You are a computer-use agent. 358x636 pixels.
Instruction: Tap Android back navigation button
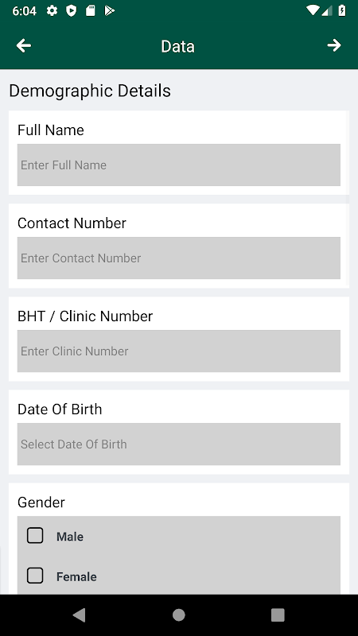[x=79, y=615]
